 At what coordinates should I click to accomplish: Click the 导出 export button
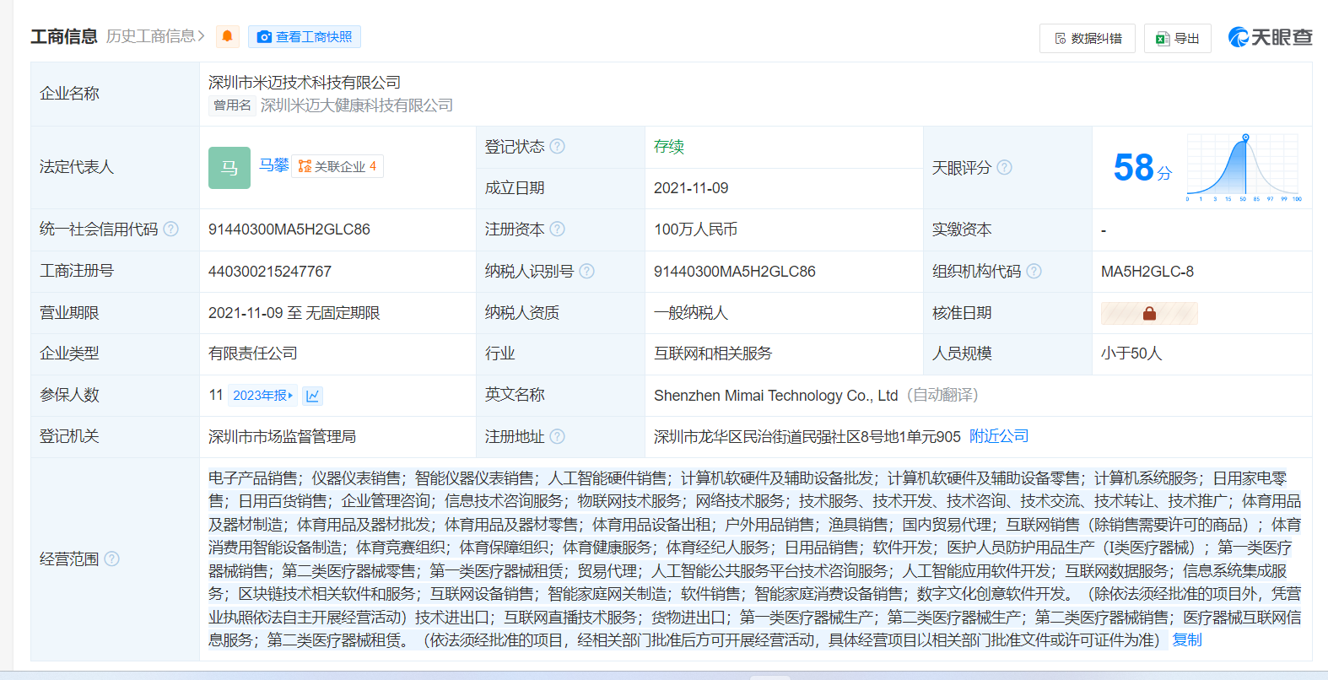(1177, 38)
